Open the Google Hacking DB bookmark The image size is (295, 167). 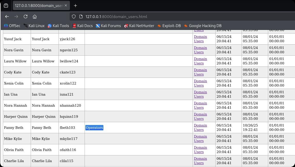point(202,26)
